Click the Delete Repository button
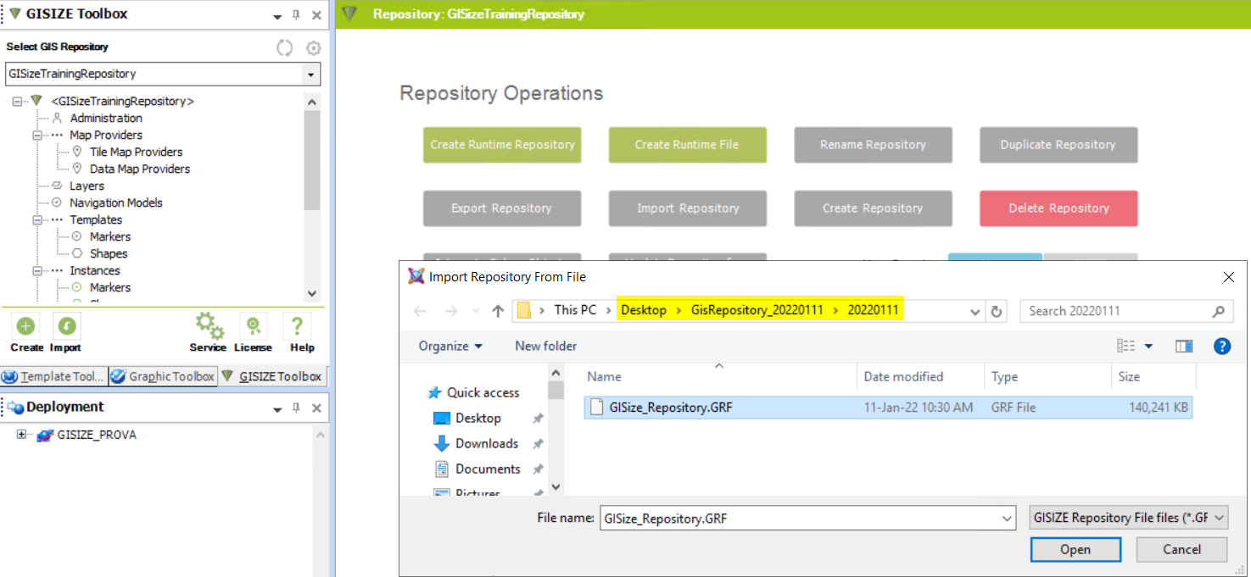1251x577 pixels. click(x=1058, y=208)
